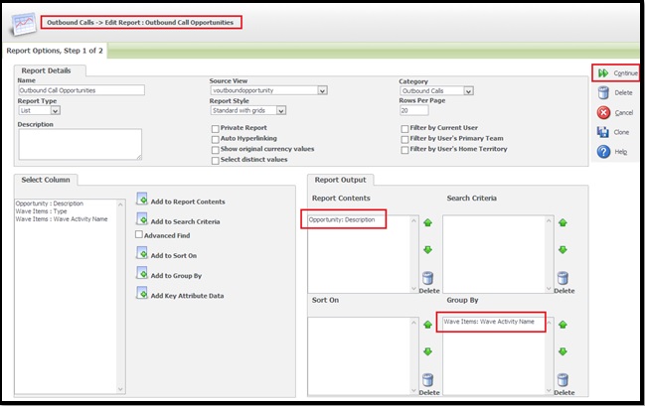Move Group By item down with green arrow
Screen dimensions: 645x406
563,351
